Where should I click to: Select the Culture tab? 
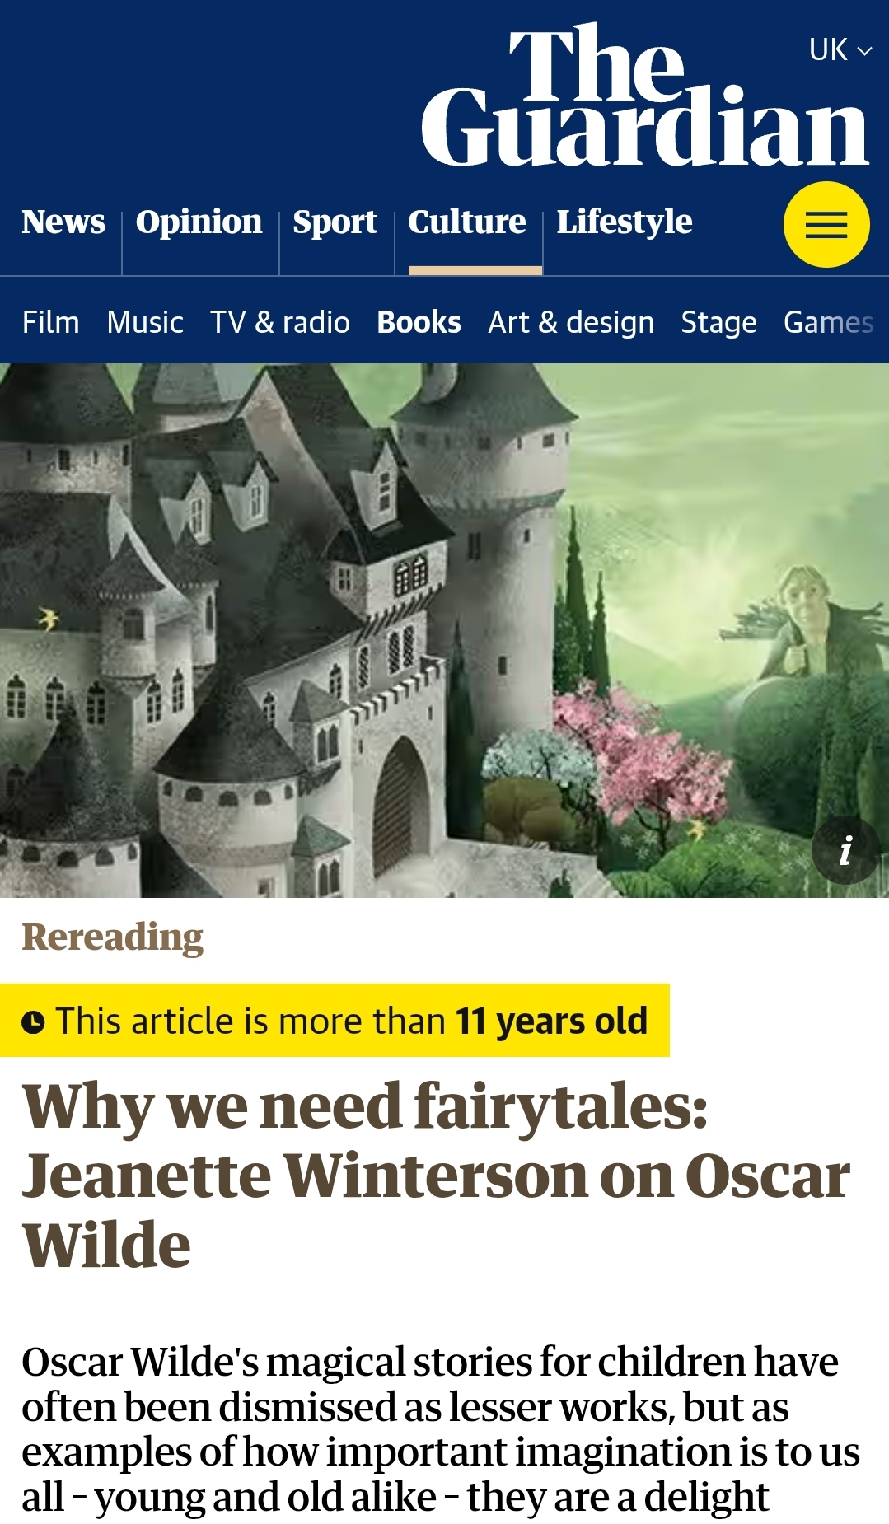[x=467, y=222]
